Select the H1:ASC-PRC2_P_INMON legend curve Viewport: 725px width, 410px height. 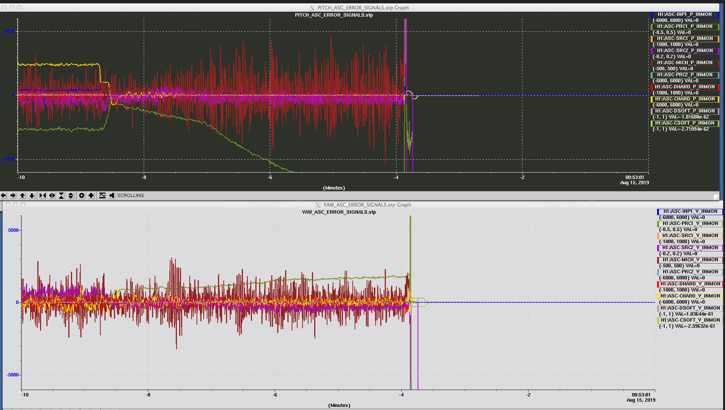click(x=685, y=75)
